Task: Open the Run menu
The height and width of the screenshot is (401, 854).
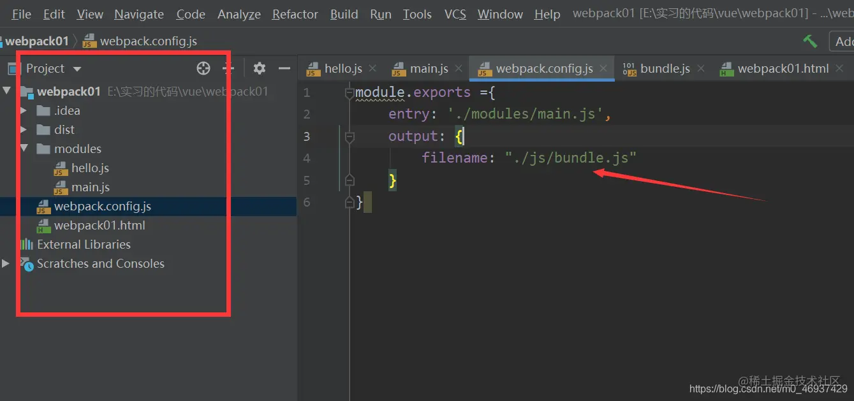Action: (381, 14)
